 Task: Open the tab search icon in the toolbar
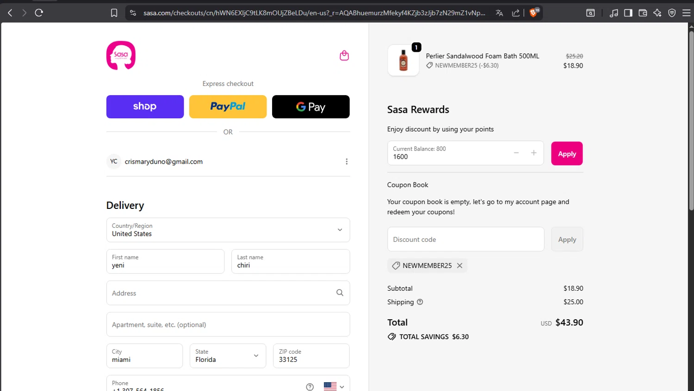590,13
